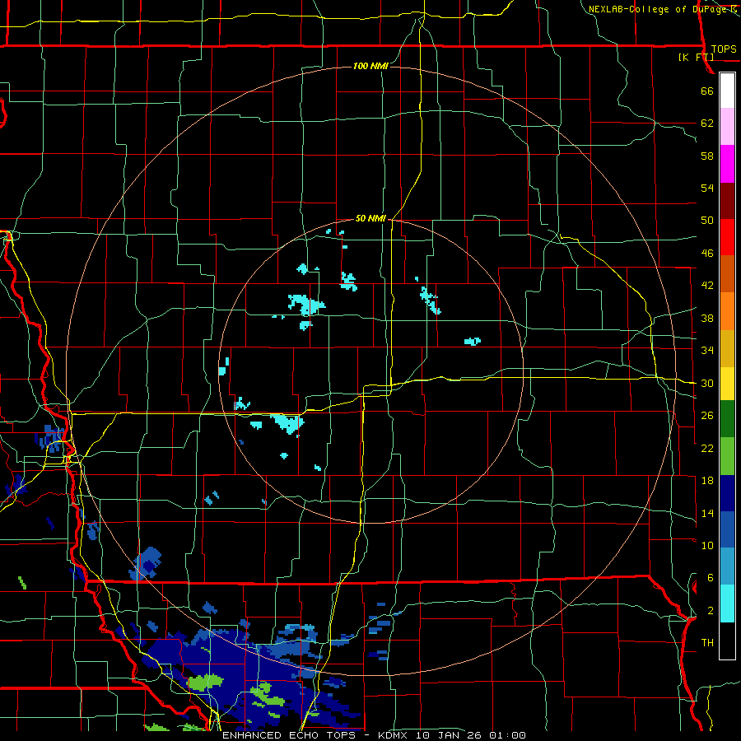This screenshot has height=741, width=741.
Task: Click the TH threshold label
Action: tap(707, 643)
